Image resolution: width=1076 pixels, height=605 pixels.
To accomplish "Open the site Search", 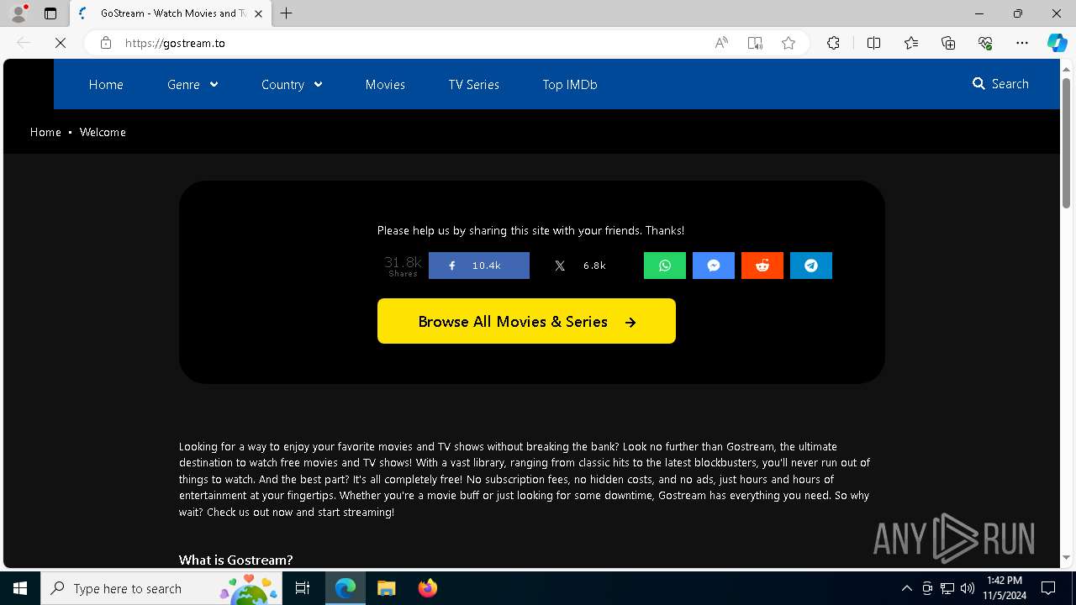I will (1000, 84).
